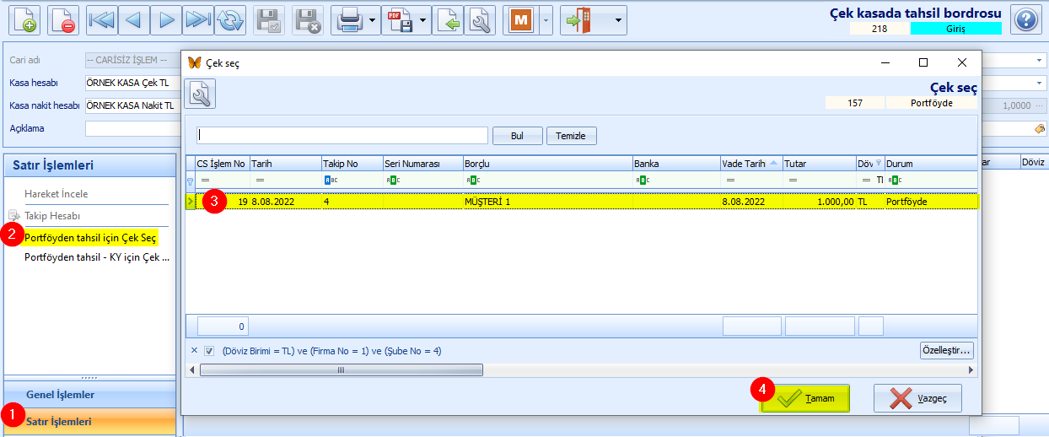Click the search text field beside Bul
The width and height of the screenshot is (1049, 437).
pyautogui.click(x=342, y=136)
